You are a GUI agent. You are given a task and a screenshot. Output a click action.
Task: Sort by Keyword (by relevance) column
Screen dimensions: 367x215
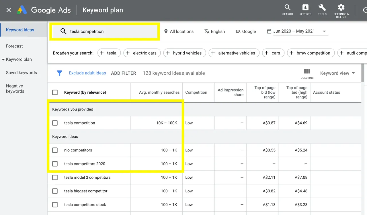click(85, 92)
